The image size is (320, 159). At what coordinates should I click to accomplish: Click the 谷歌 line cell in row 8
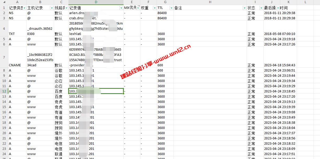pos(59,70)
